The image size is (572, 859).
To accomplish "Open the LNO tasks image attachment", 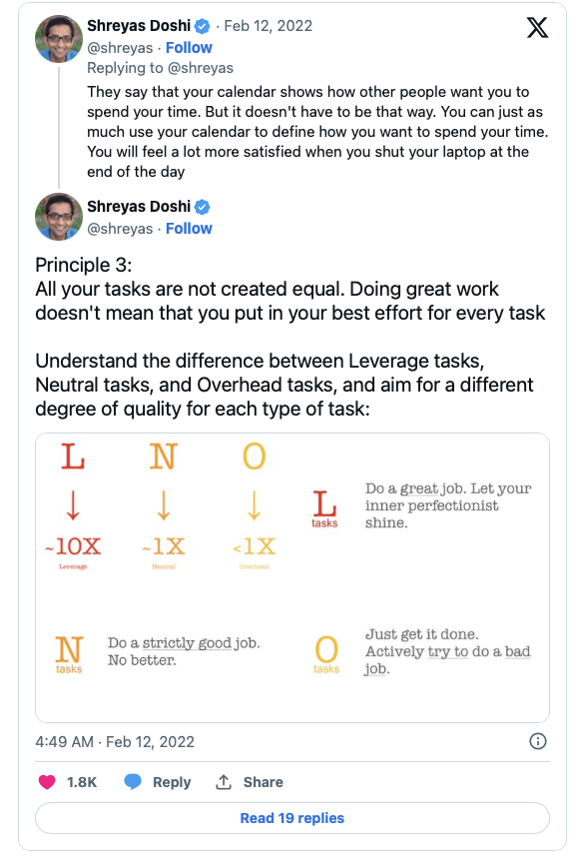I will pyautogui.click(x=292, y=578).
